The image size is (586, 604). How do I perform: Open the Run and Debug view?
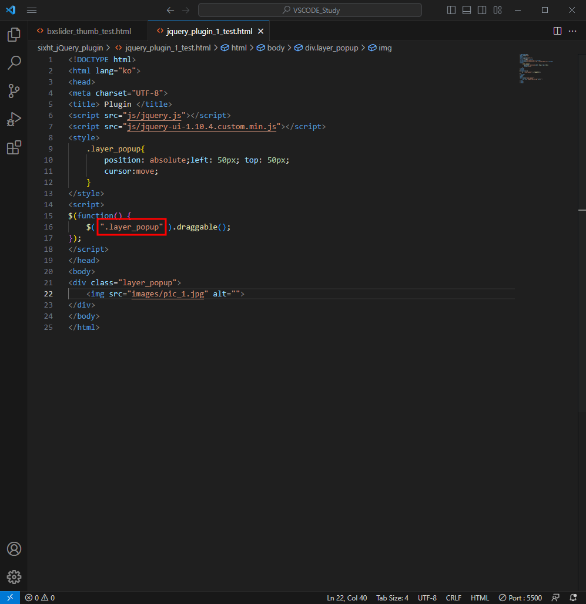14,119
